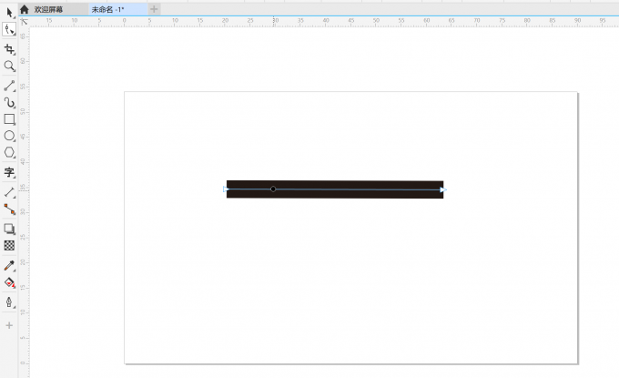Viewport: 619px width, 378px height.
Task: Click the Home icon in tab bar
Action: pos(25,9)
